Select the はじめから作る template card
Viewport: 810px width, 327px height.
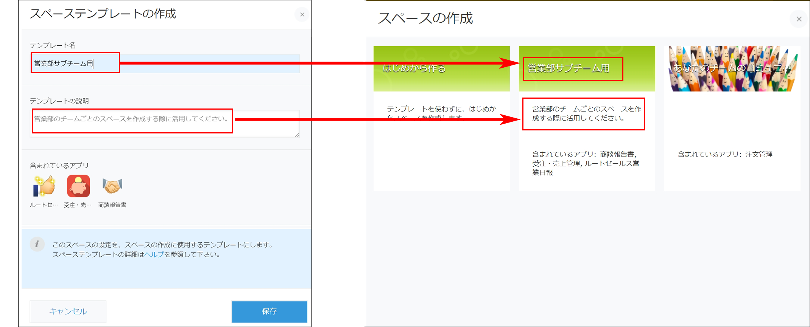[x=441, y=119]
